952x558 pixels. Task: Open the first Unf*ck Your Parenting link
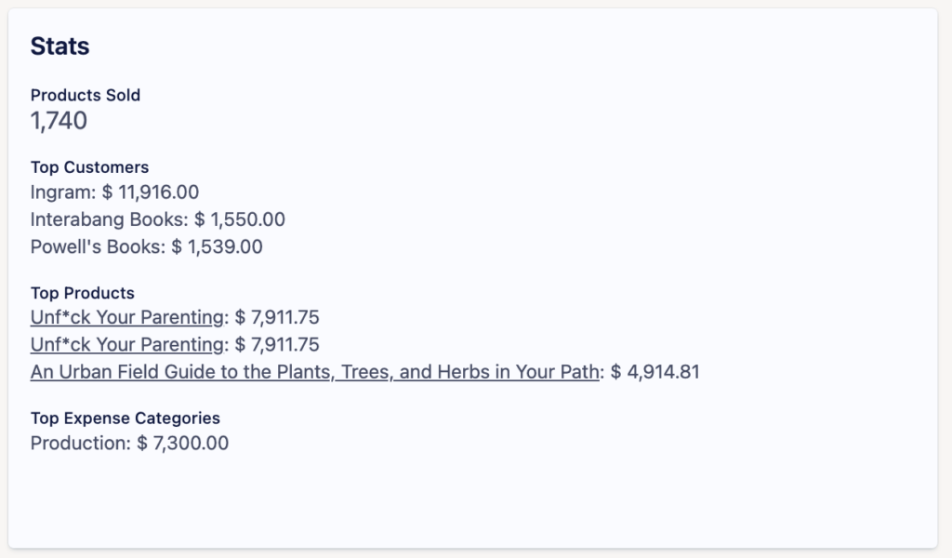click(x=127, y=318)
